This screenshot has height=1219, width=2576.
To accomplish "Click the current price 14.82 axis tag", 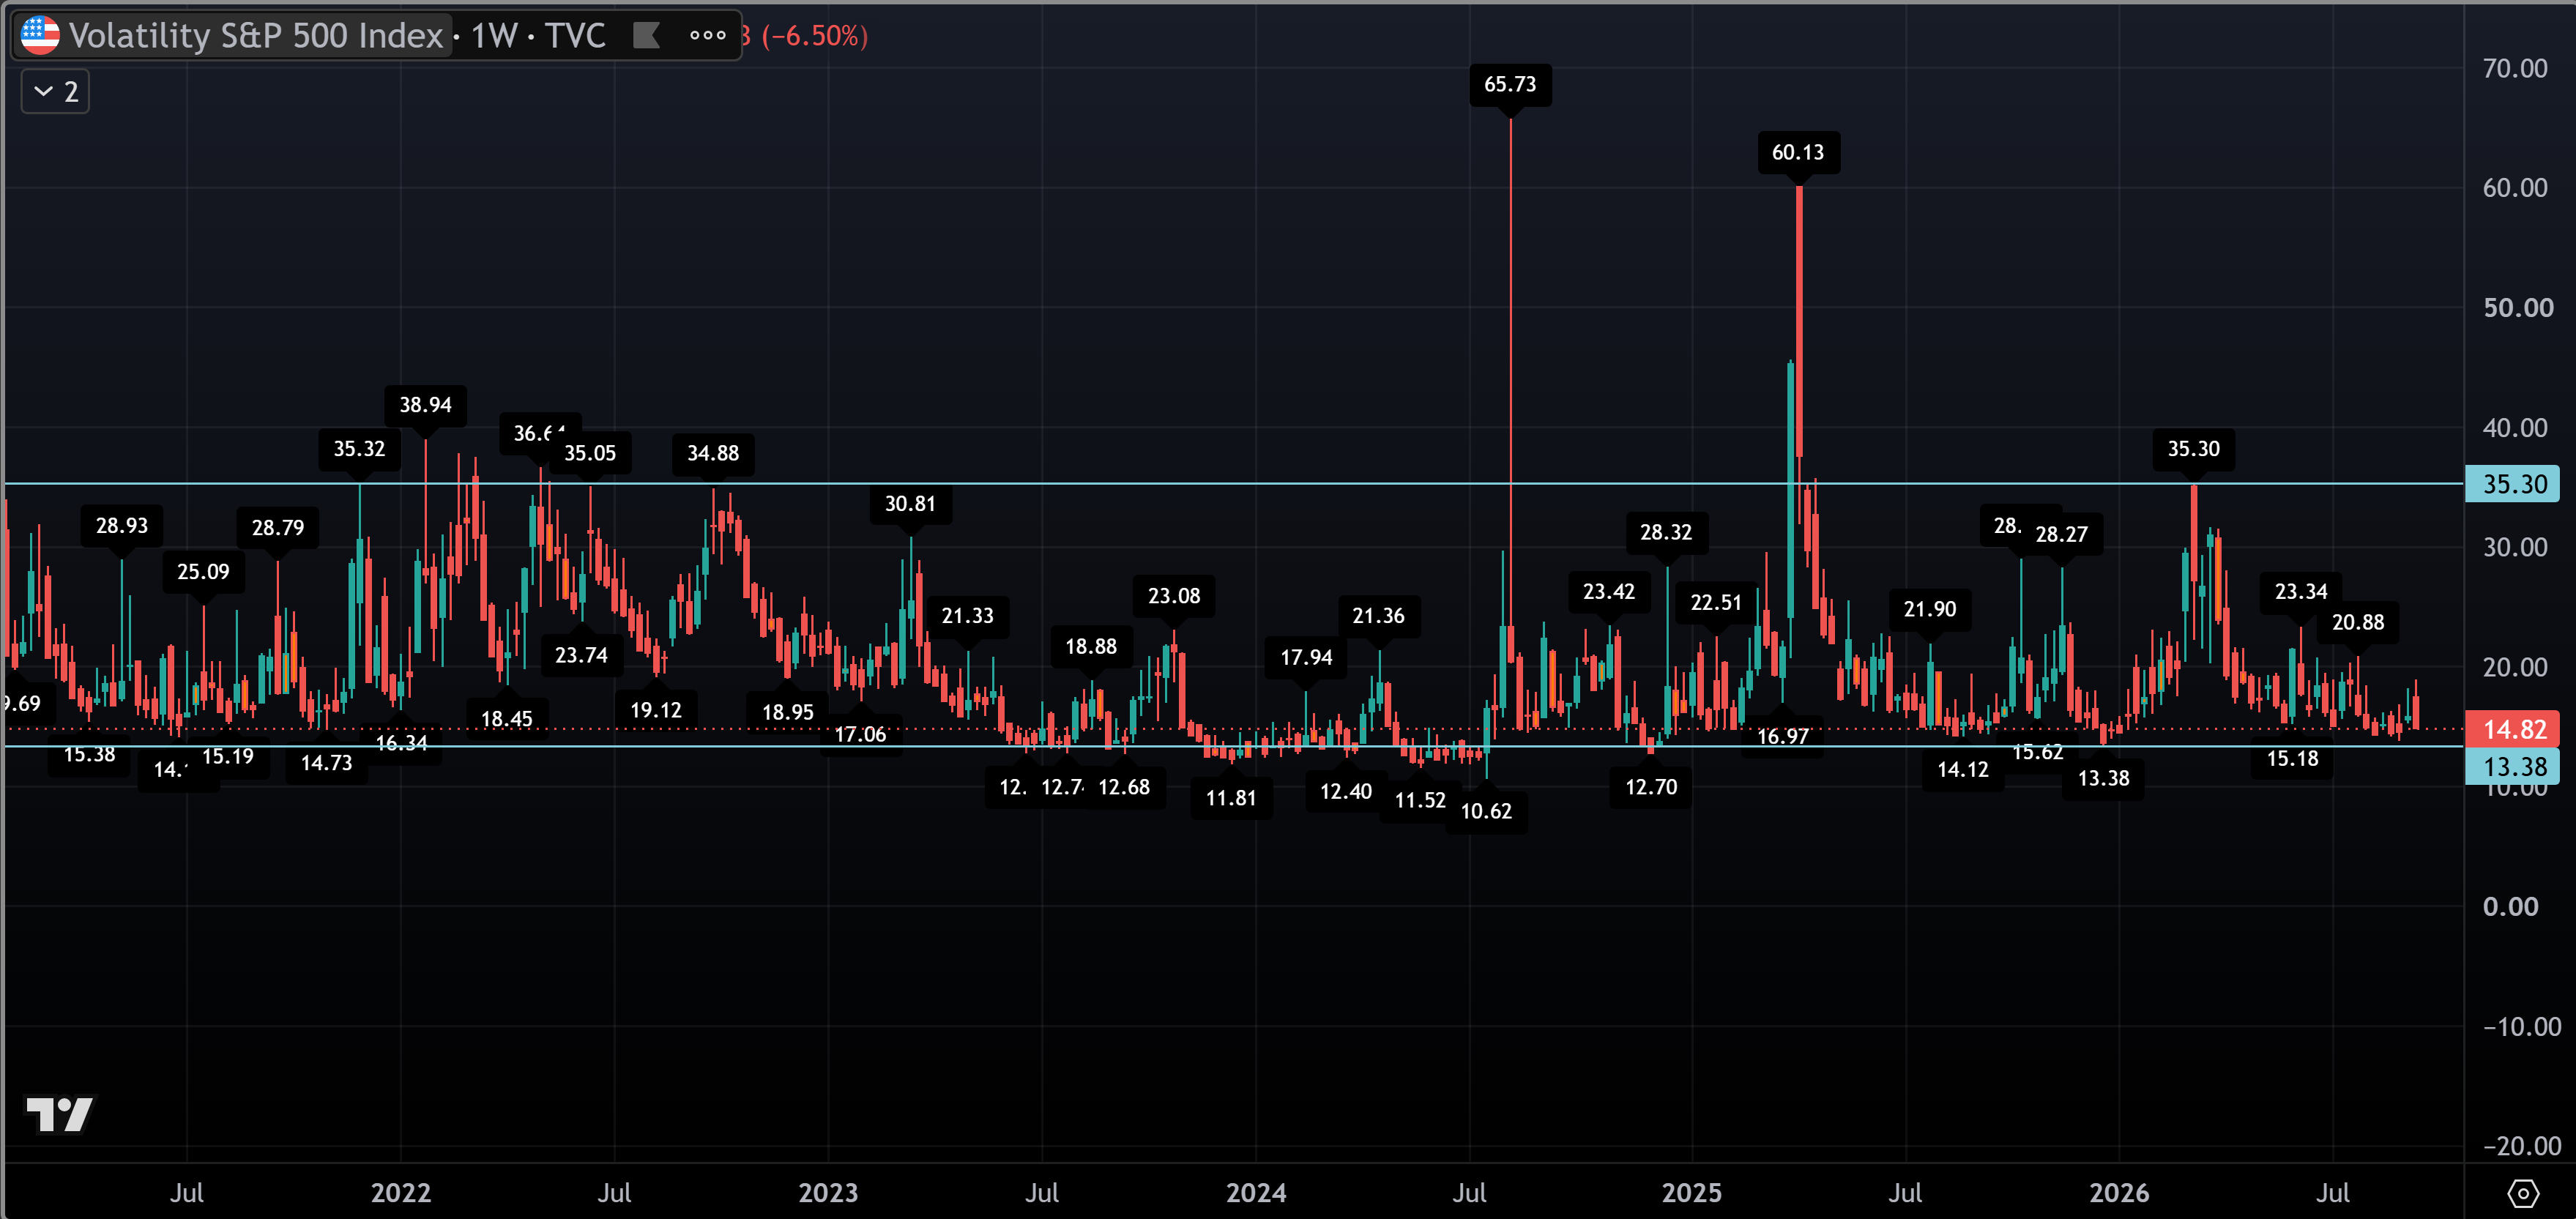I will click(2514, 730).
